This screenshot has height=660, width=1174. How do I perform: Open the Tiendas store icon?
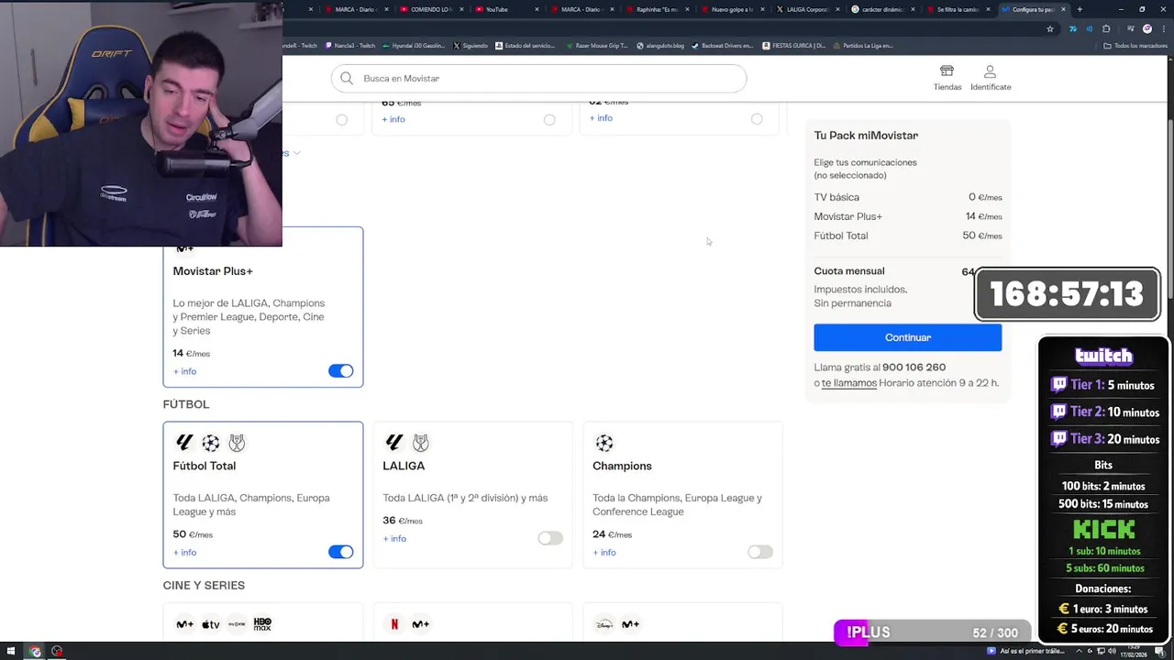click(x=947, y=71)
